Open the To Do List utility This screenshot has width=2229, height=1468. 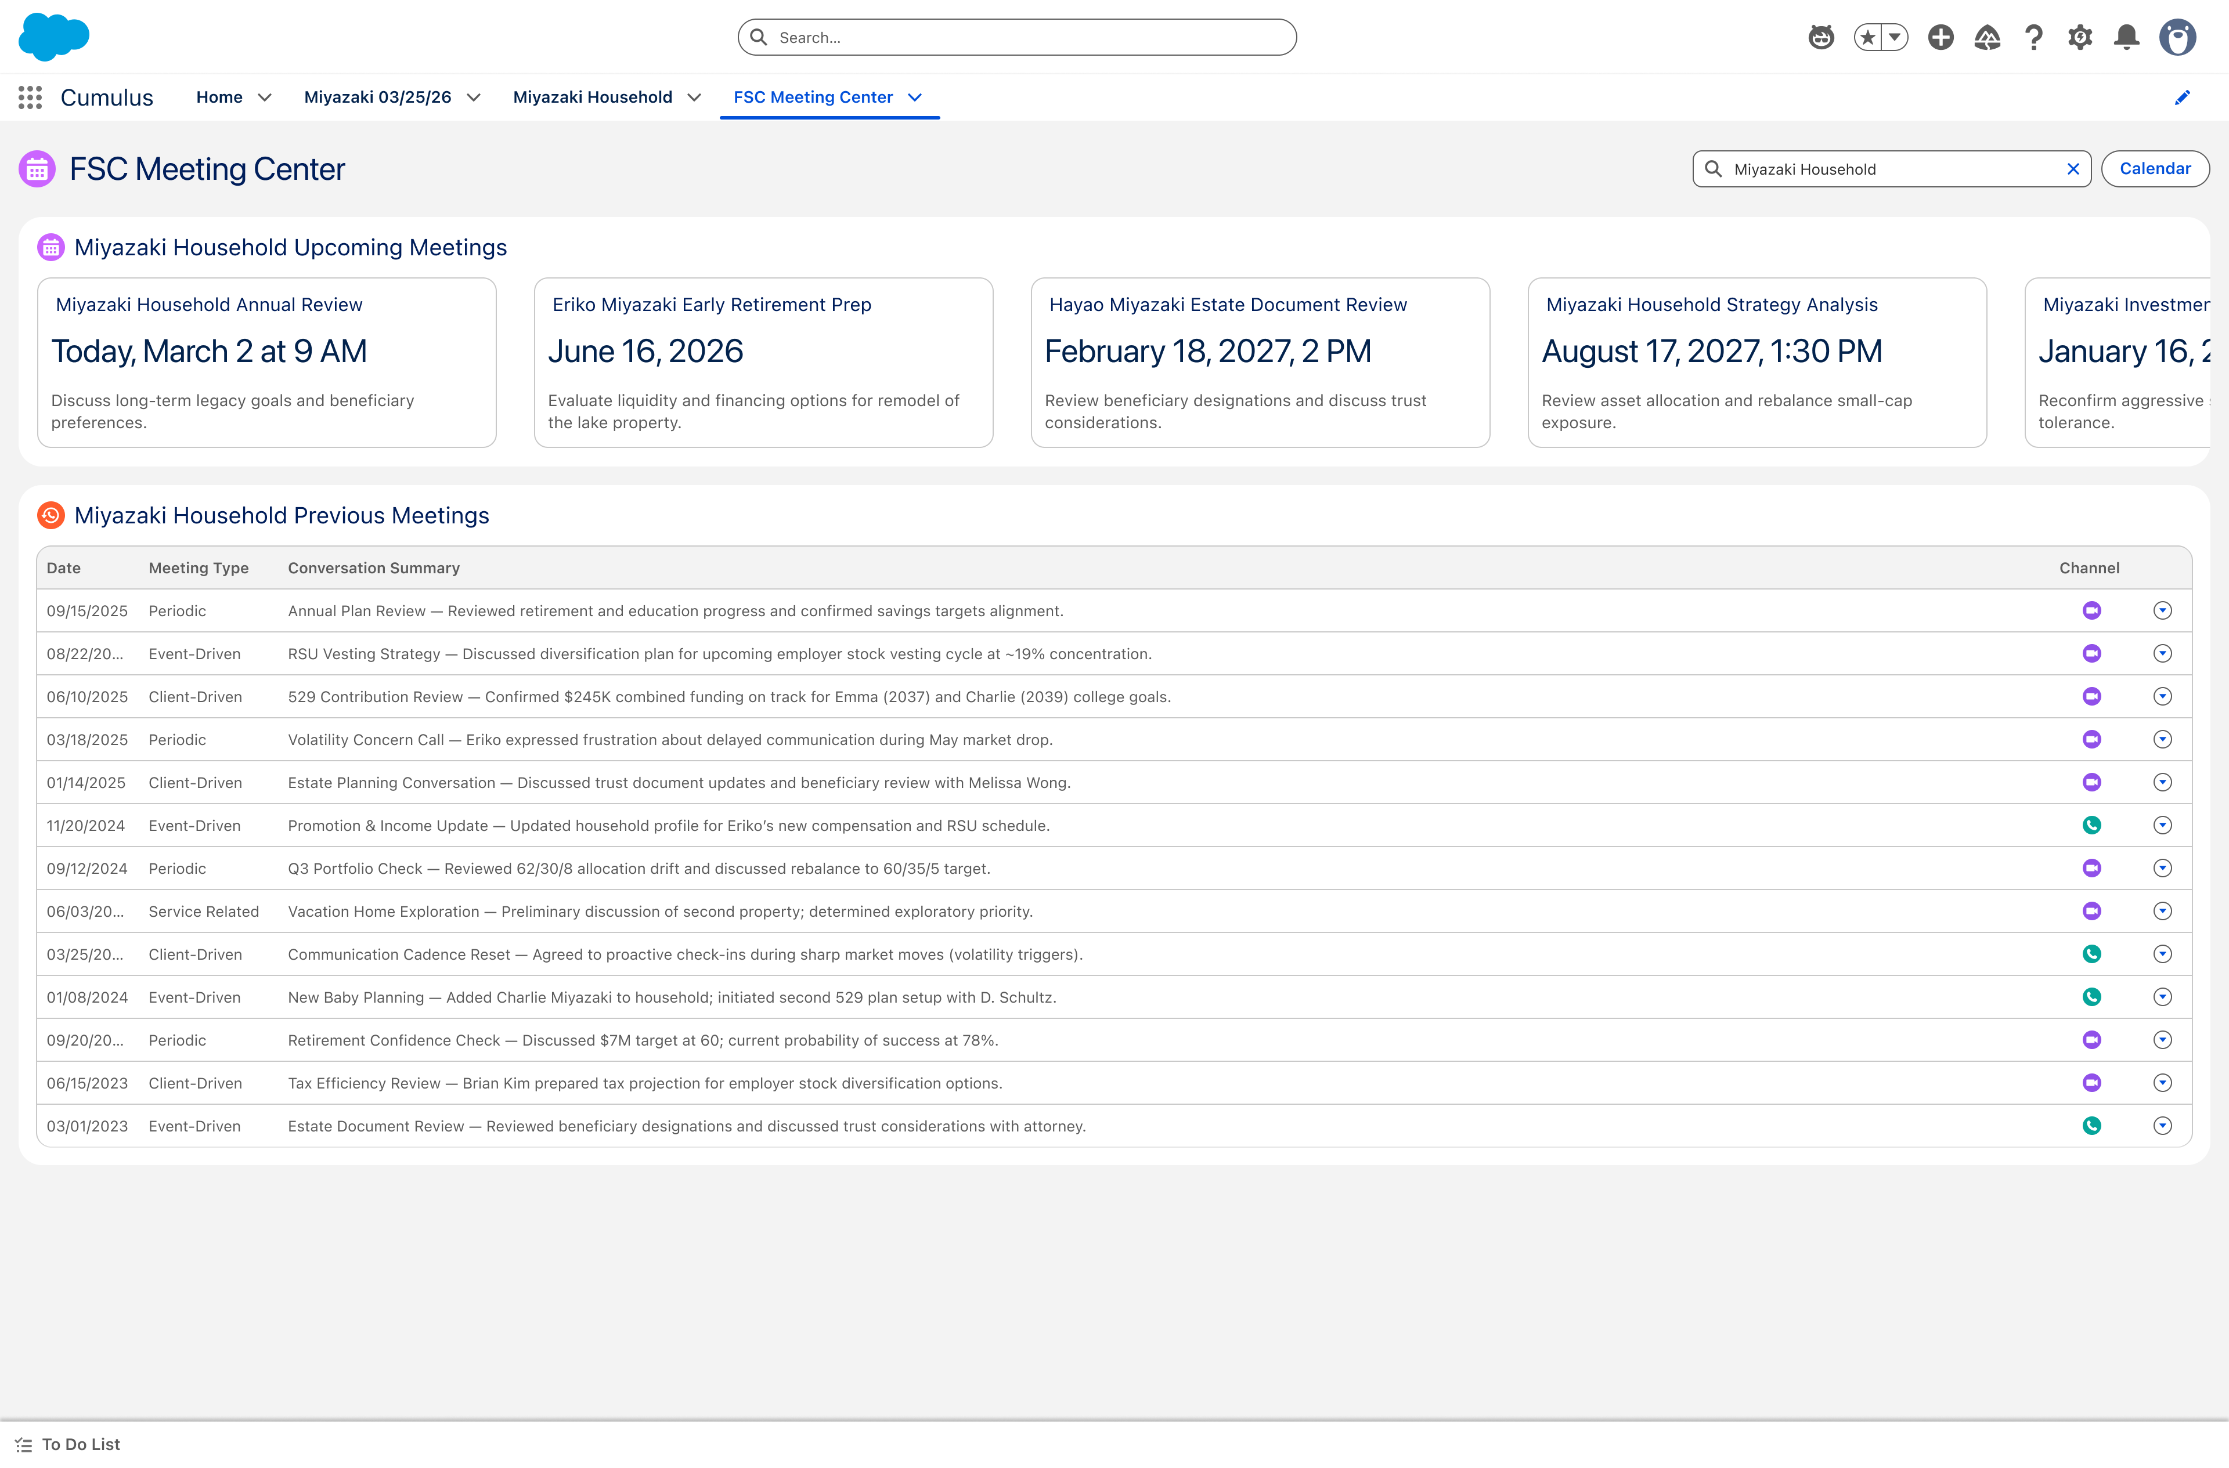[68, 1444]
